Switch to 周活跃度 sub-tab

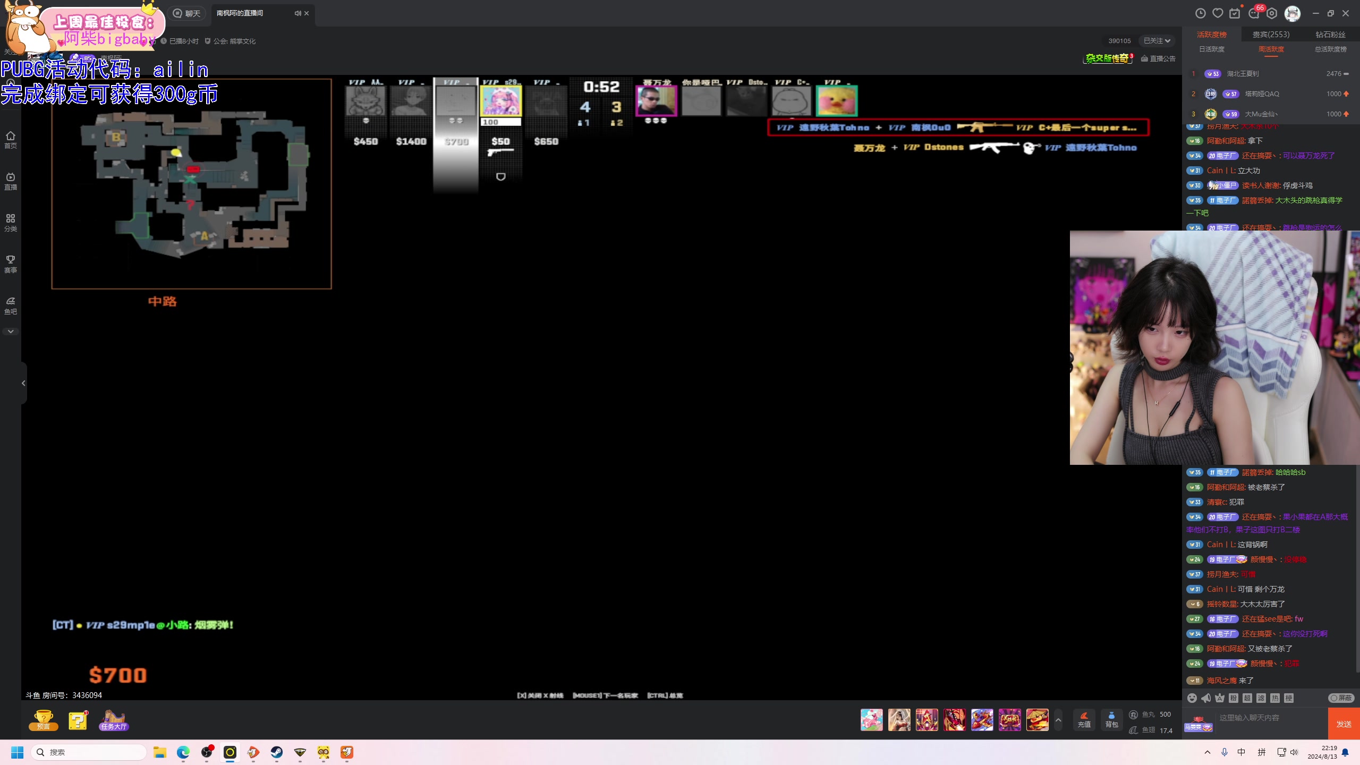(1271, 49)
